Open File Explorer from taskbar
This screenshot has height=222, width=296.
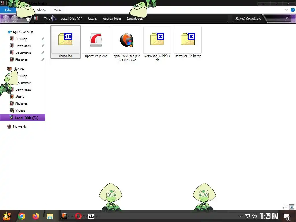point(50,216)
